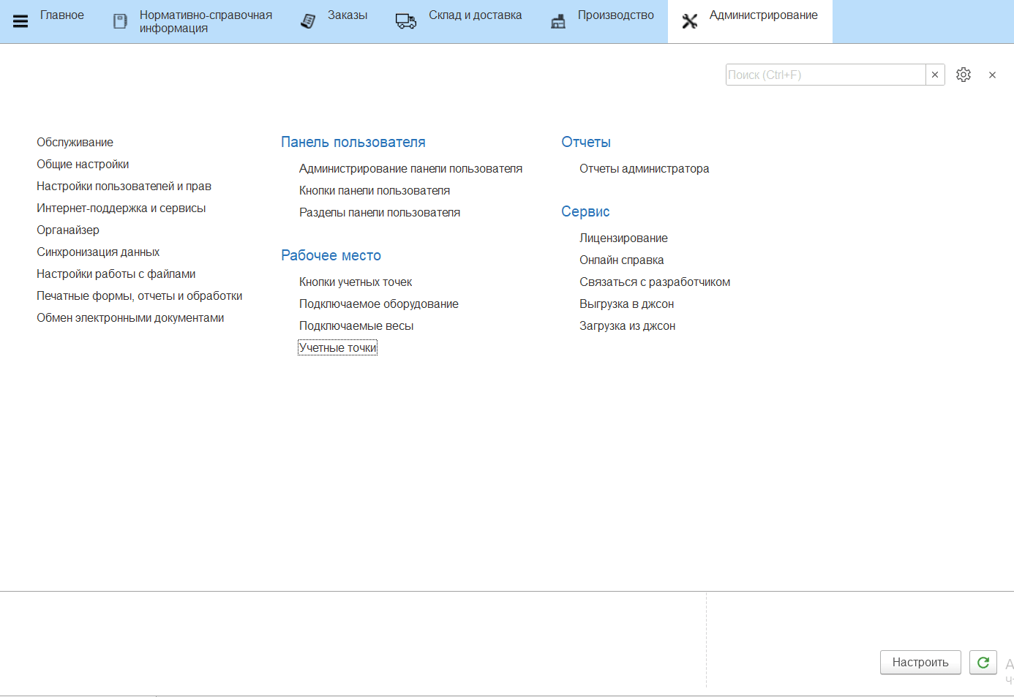This screenshot has width=1014, height=697.
Task: Click the truck icon for Склад и доставка
Action: click(x=405, y=21)
